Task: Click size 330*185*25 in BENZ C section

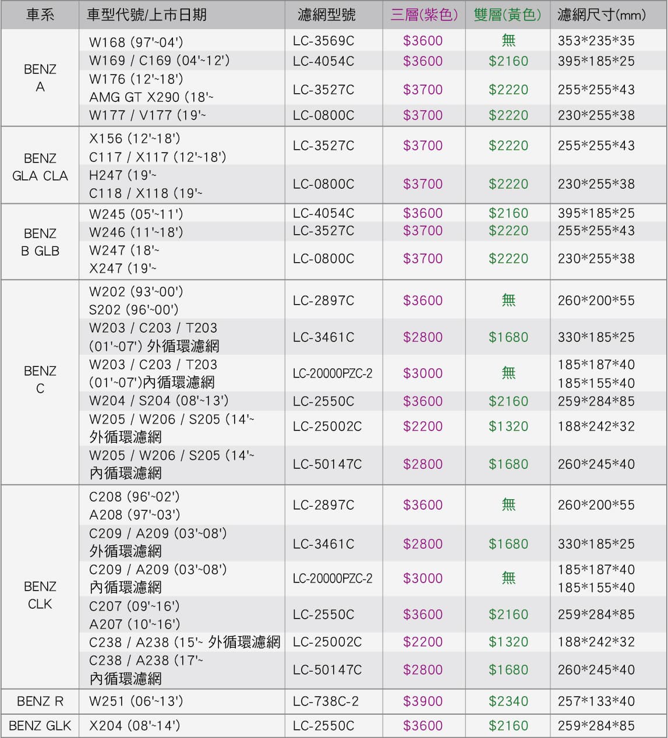Action: click(x=596, y=337)
